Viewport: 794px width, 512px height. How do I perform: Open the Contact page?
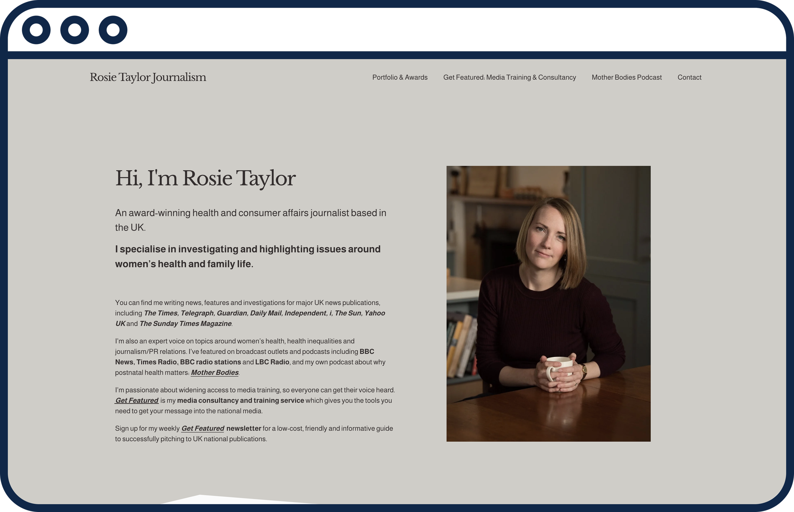tap(689, 77)
